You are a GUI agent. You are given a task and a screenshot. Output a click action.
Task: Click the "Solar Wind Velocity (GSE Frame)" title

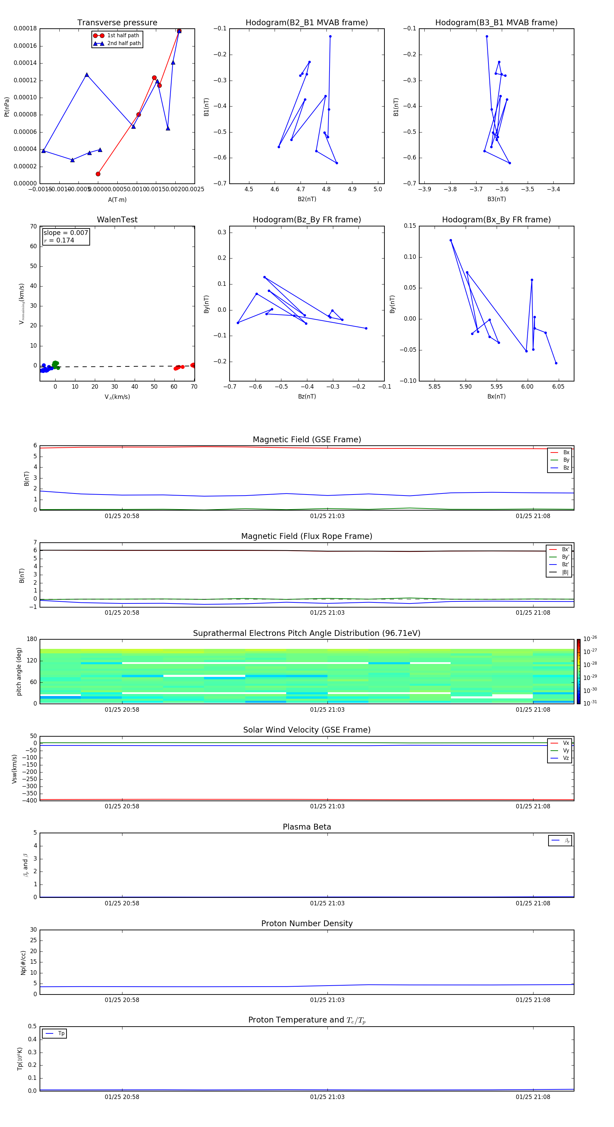(307, 730)
